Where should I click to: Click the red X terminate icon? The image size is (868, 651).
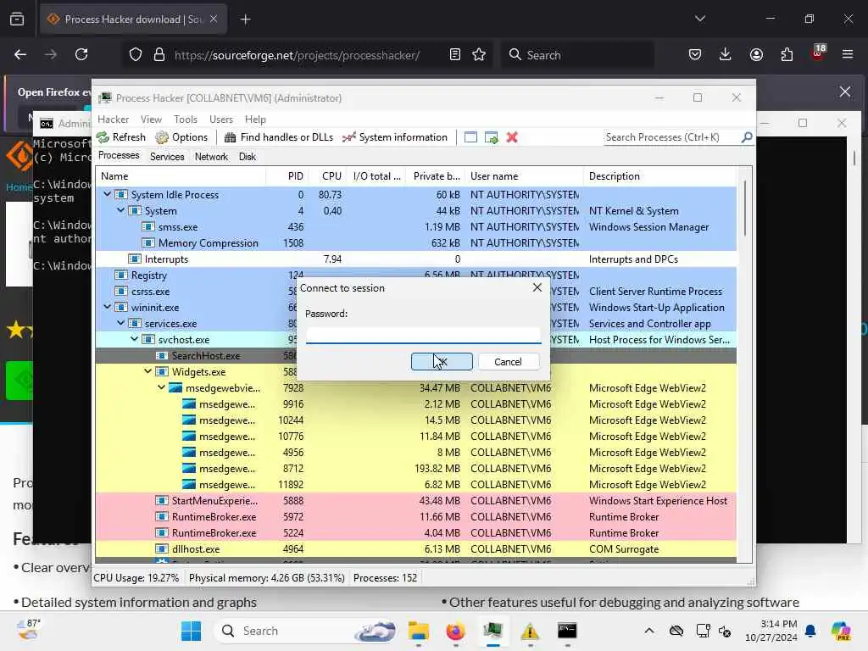pyautogui.click(x=512, y=137)
